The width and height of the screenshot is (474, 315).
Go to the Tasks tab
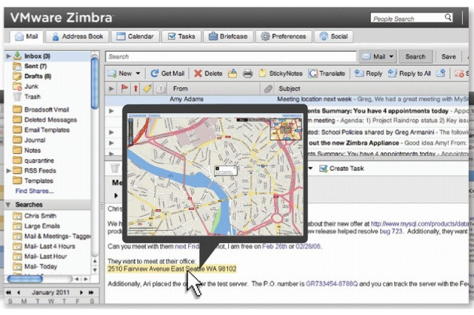click(181, 36)
